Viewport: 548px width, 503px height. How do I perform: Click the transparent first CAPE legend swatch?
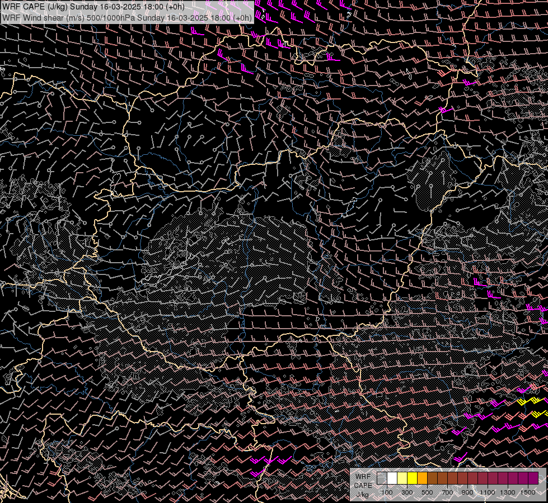click(x=382, y=478)
